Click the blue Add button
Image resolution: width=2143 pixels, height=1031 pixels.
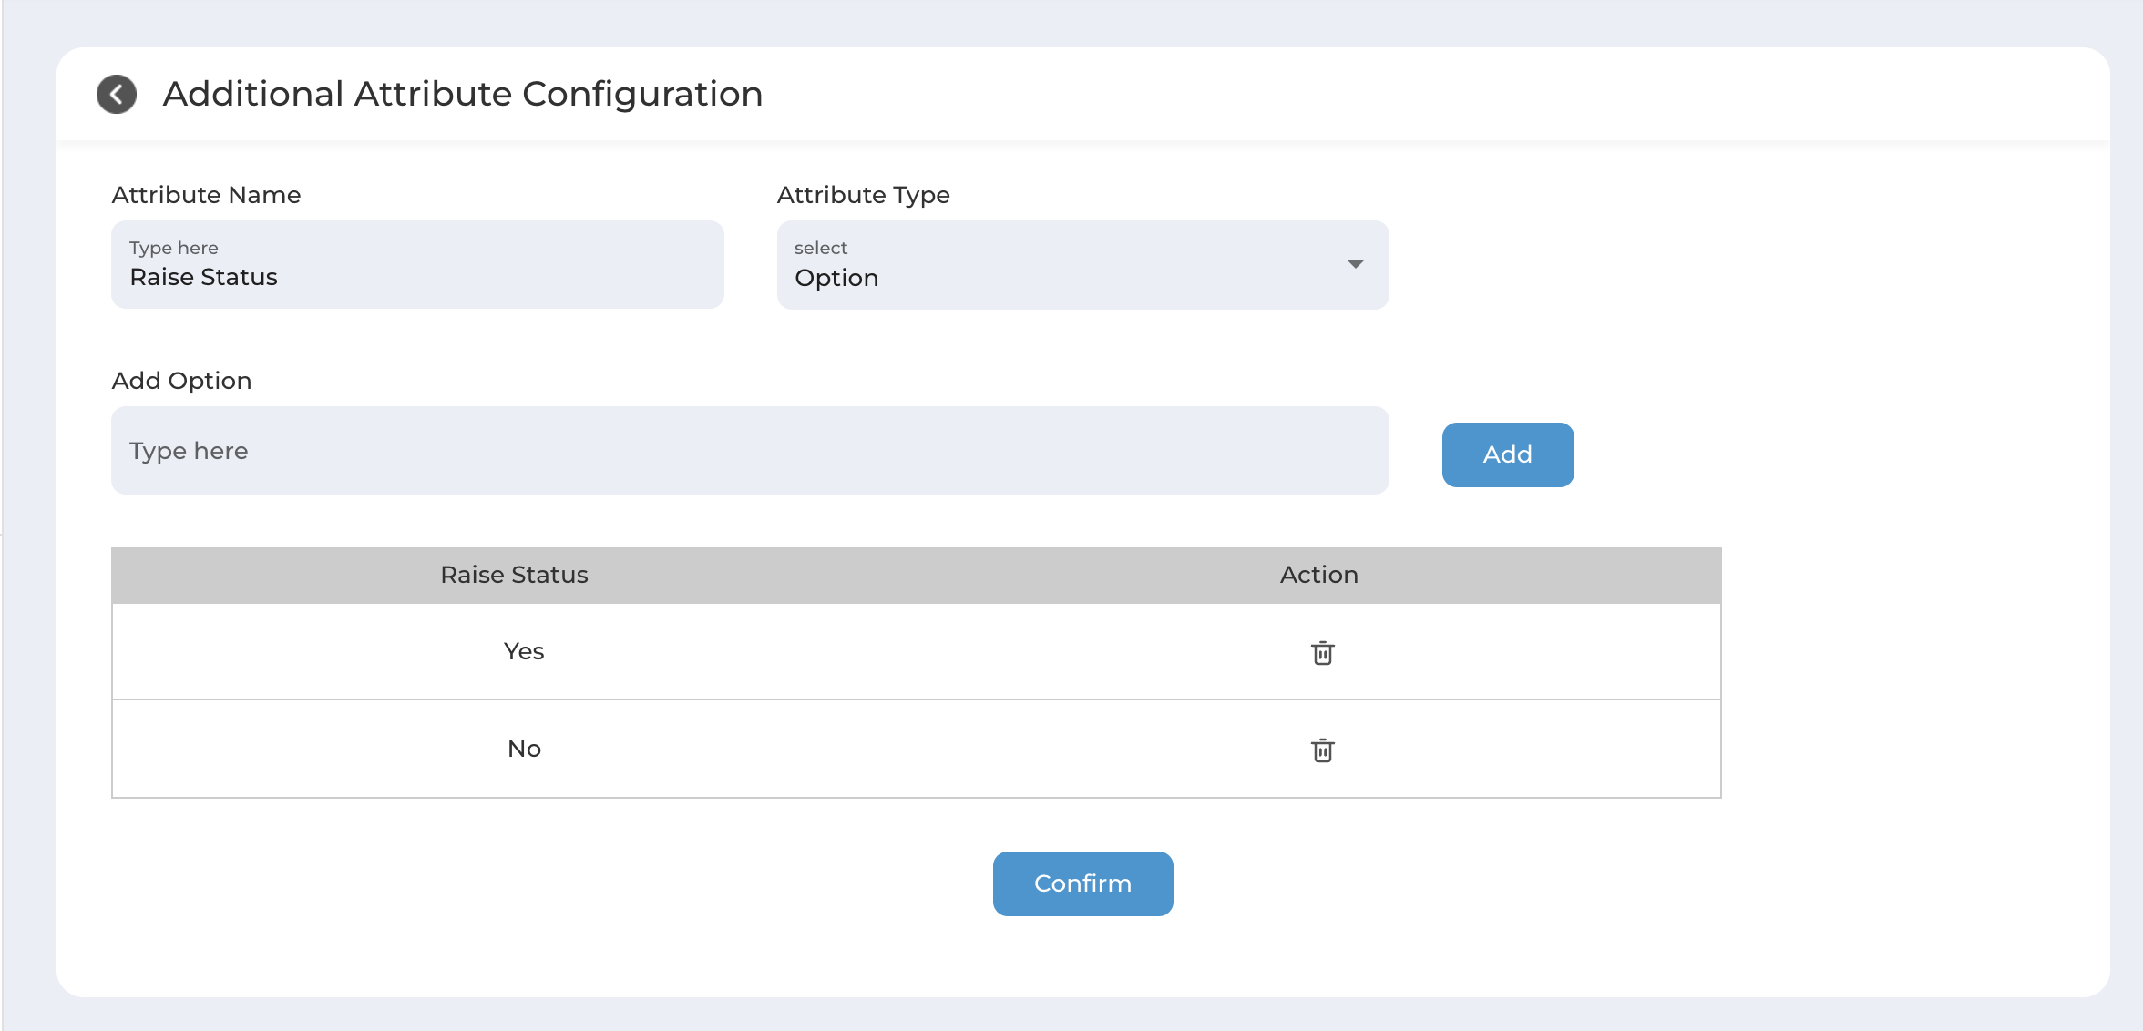pyautogui.click(x=1508, y=454)
